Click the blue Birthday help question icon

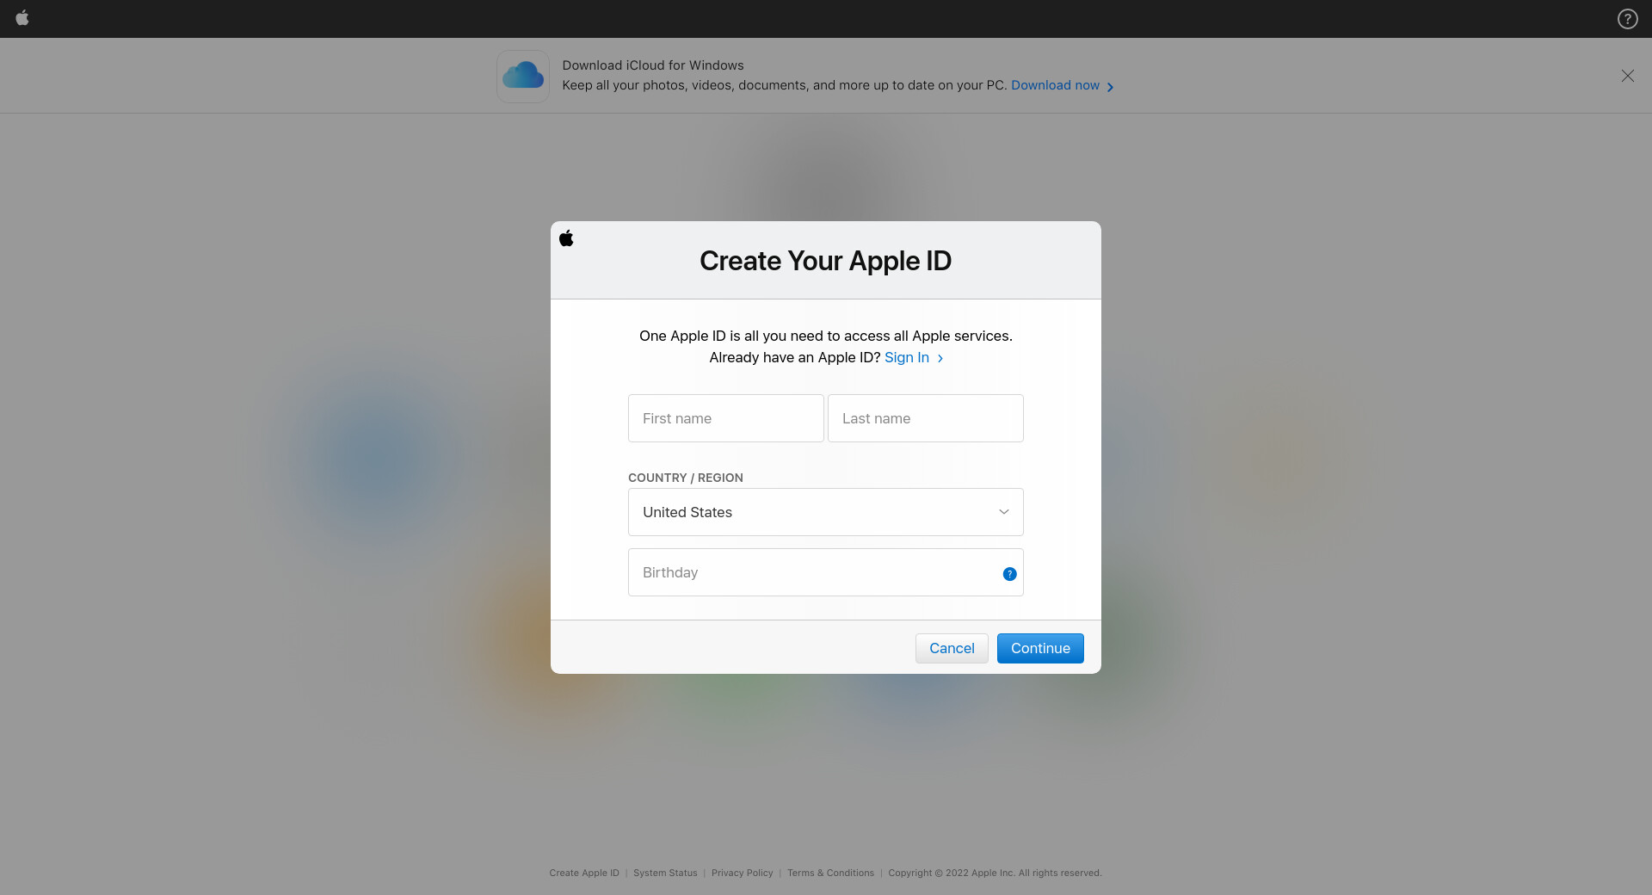tap(1009, 574)
